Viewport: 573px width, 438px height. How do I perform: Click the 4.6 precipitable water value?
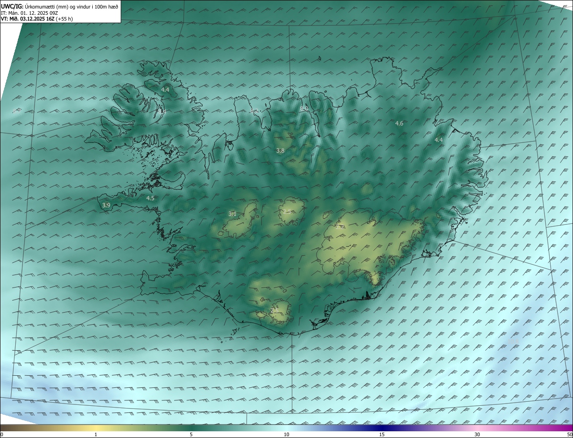(399, 123)
